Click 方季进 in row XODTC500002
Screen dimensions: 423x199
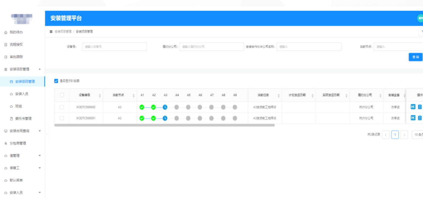pyautogui.click(x=395, y=107)
